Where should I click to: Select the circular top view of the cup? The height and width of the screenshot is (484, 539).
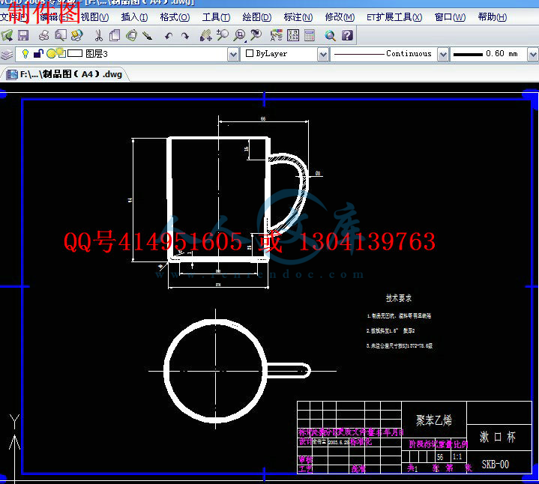click(216, 371)
